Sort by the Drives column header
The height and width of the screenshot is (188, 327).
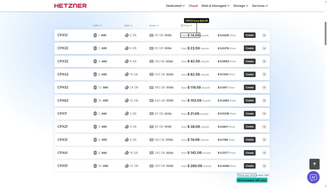pyautogui.click(x=154, y=26)
